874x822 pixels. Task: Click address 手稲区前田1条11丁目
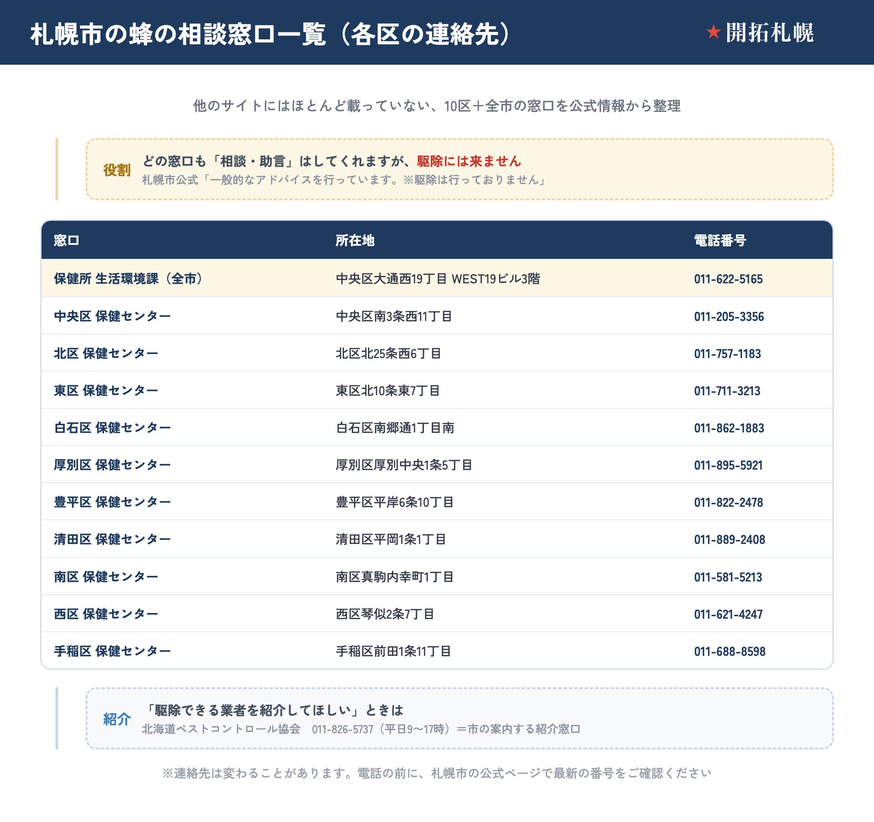393,651
